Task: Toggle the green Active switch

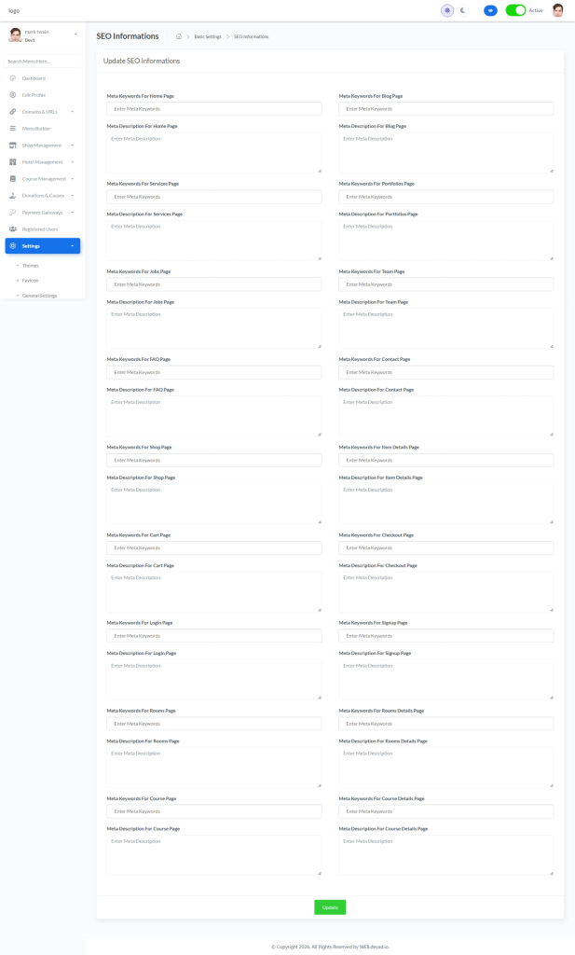Action: point(515,10)
